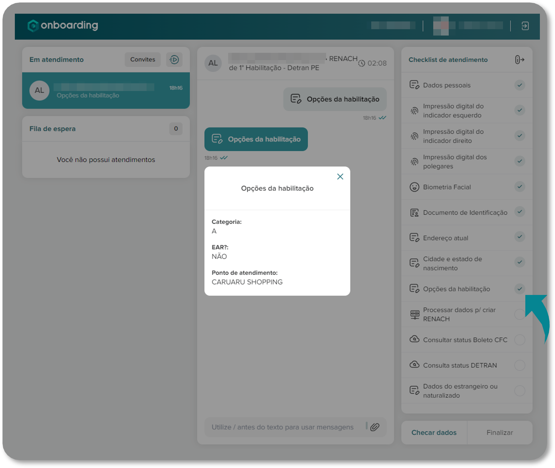Click the Finalizar button
Viewport: 555px width, 468px height.
[x=500, y=432]
